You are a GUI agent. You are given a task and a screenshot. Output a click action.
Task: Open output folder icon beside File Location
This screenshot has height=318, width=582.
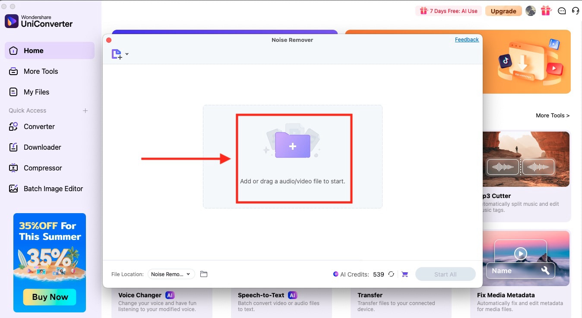point(204,274)
